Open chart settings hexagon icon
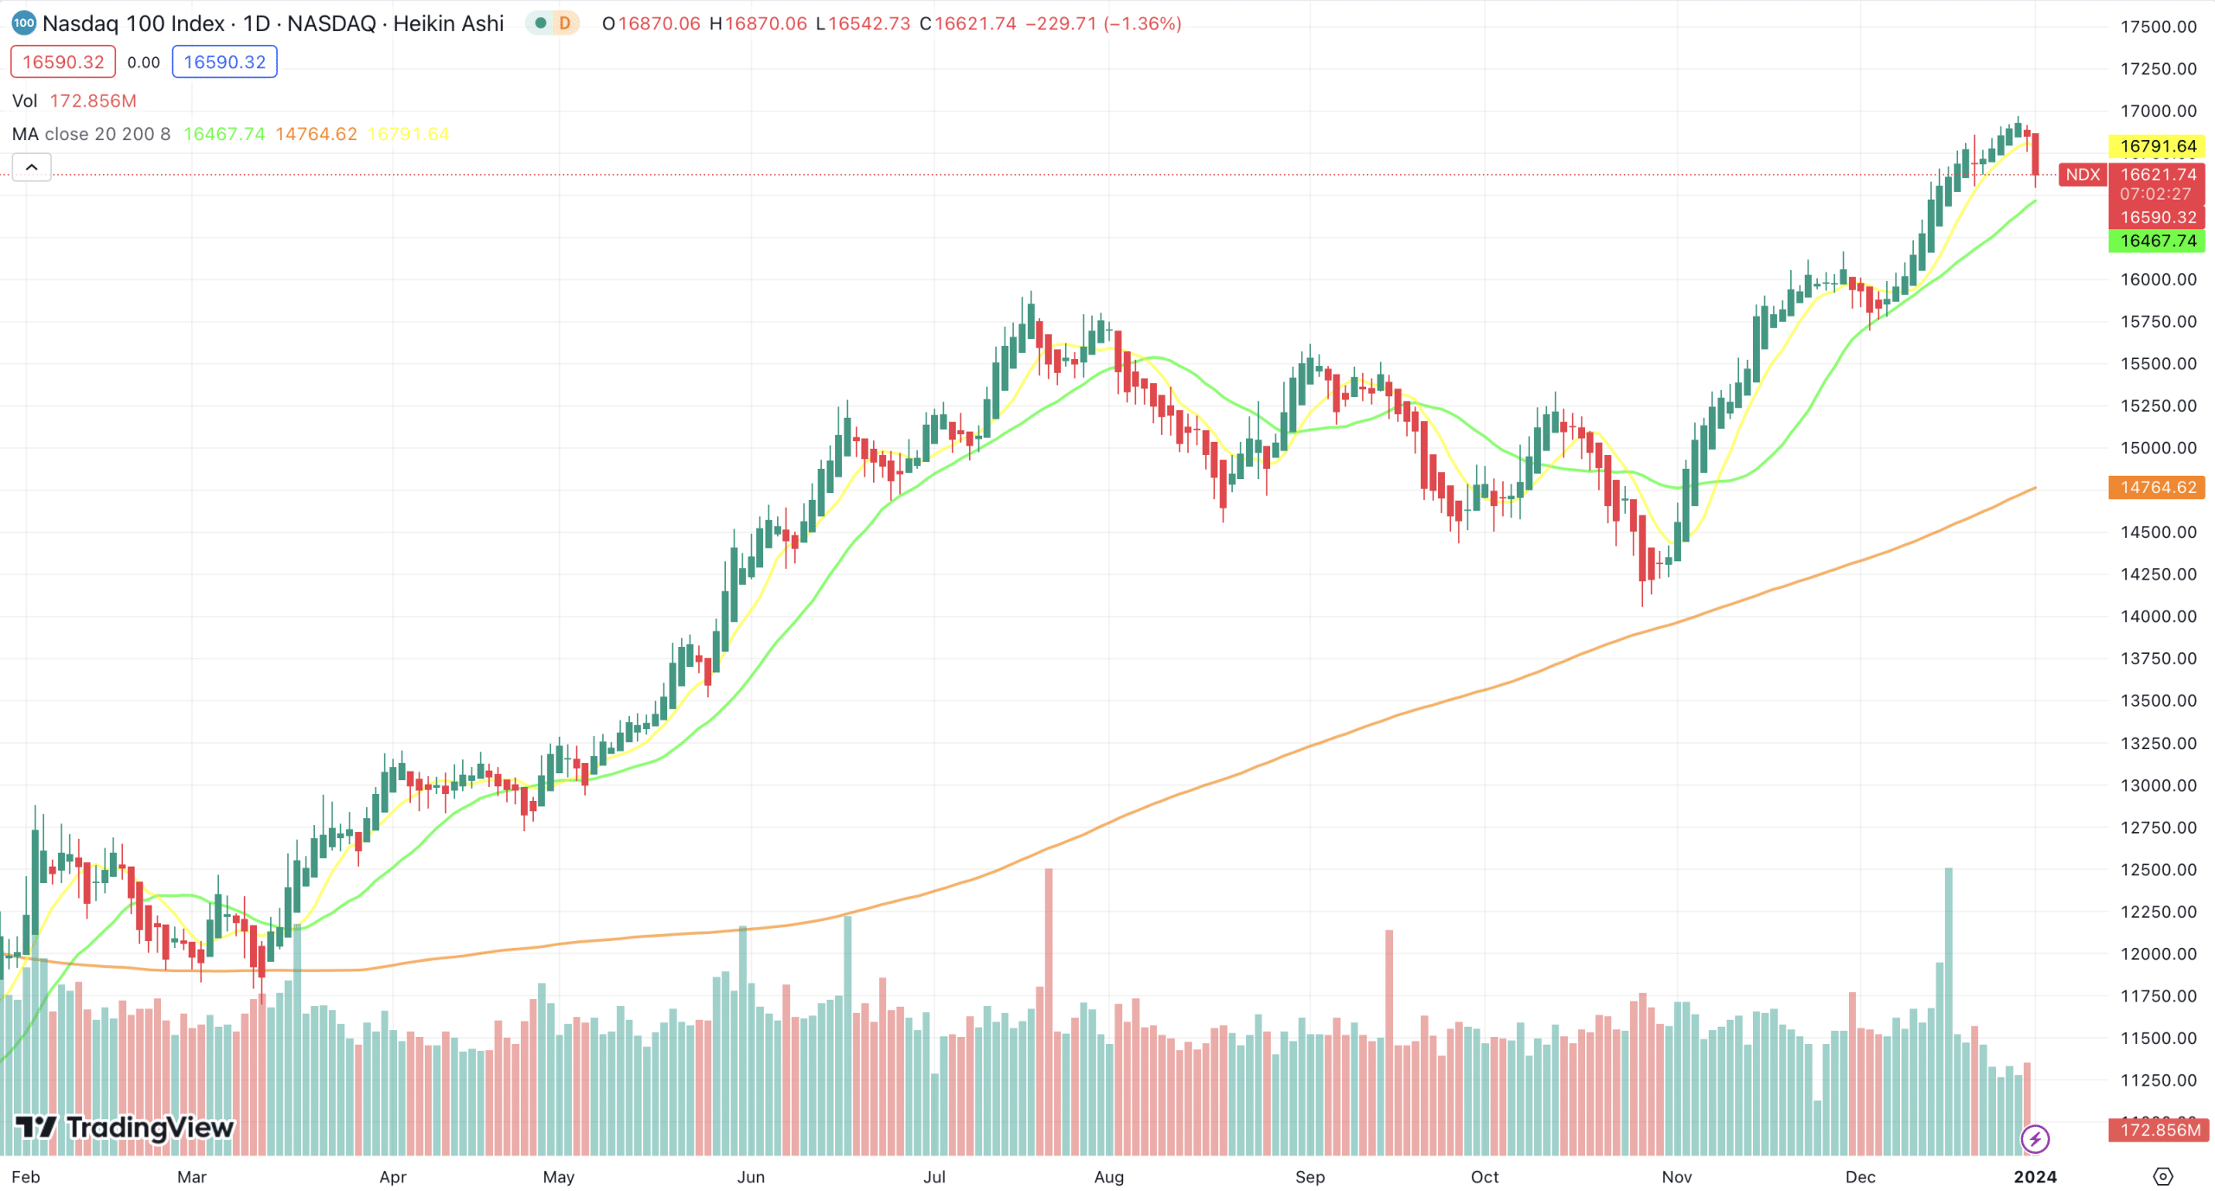Viewport: 2215px width, 1191px height. 2162,1176
